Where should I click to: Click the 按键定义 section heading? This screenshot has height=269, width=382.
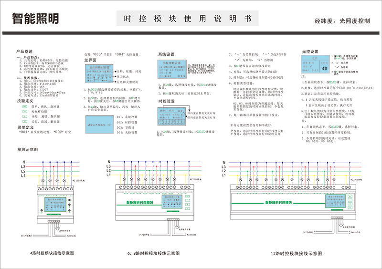click(24, 102)
